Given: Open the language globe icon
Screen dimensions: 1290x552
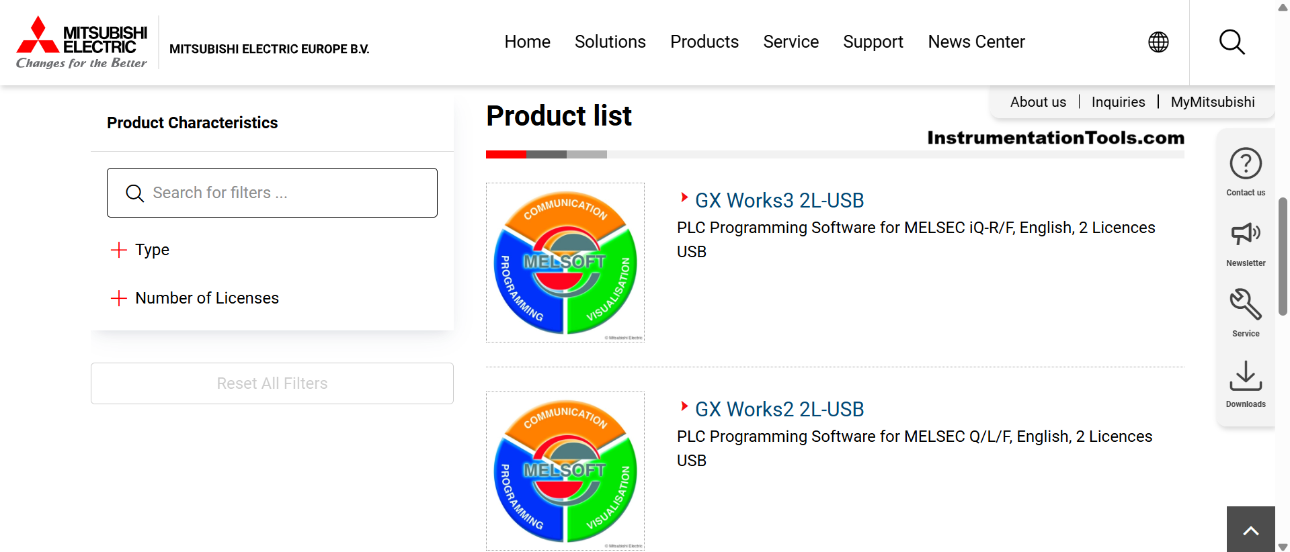Looking at the screenshot, I should (1158, 42).
